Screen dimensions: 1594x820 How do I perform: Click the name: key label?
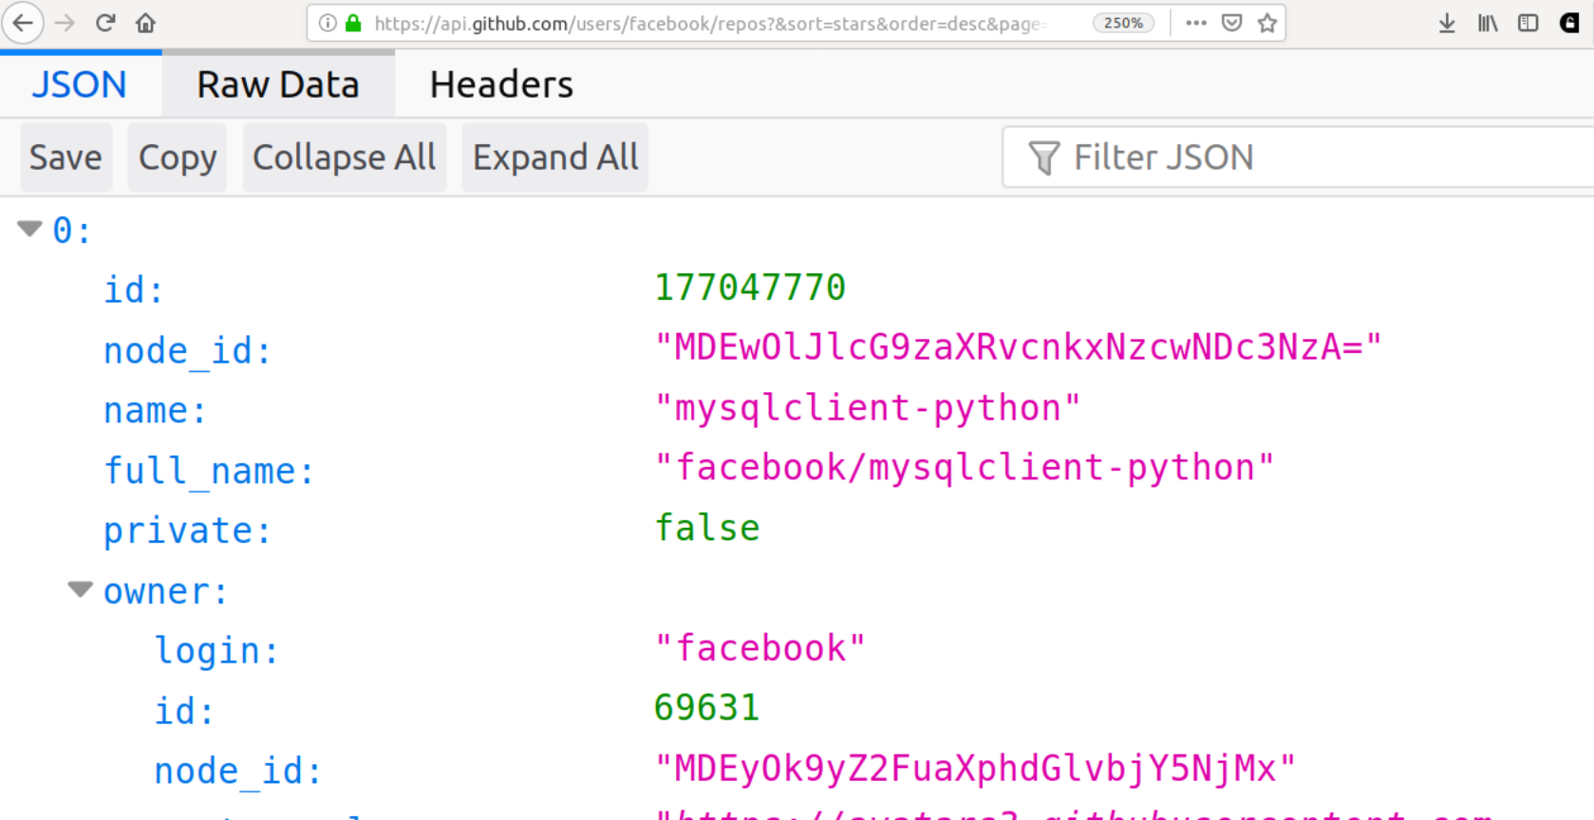click(155, 411)
